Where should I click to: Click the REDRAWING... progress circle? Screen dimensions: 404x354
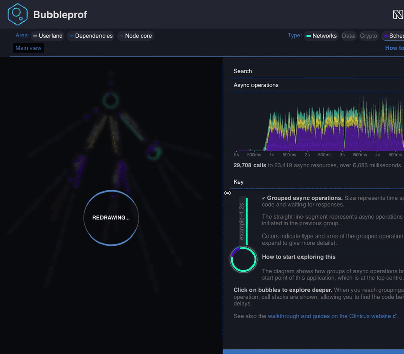(111, 218)
